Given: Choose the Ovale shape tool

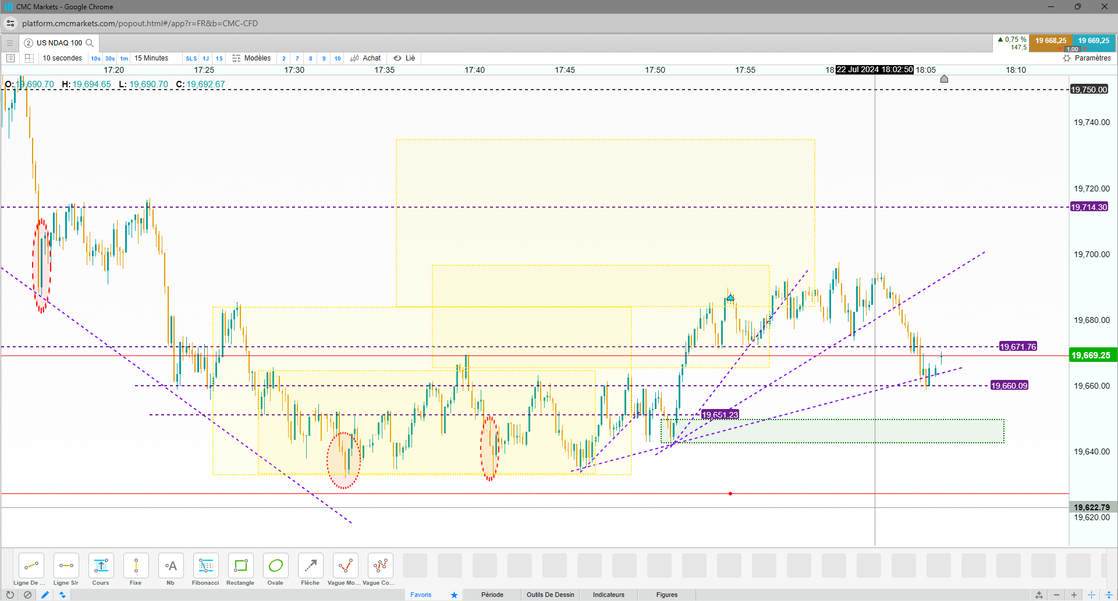Looking at the screenshot, I should [275, 569].
